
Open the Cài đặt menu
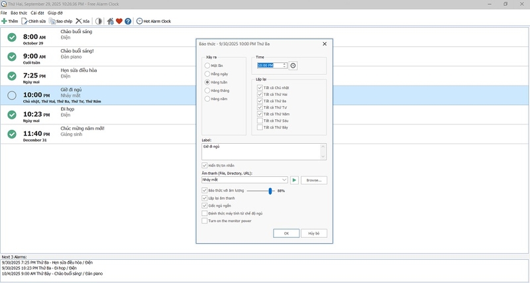point(38,13)
